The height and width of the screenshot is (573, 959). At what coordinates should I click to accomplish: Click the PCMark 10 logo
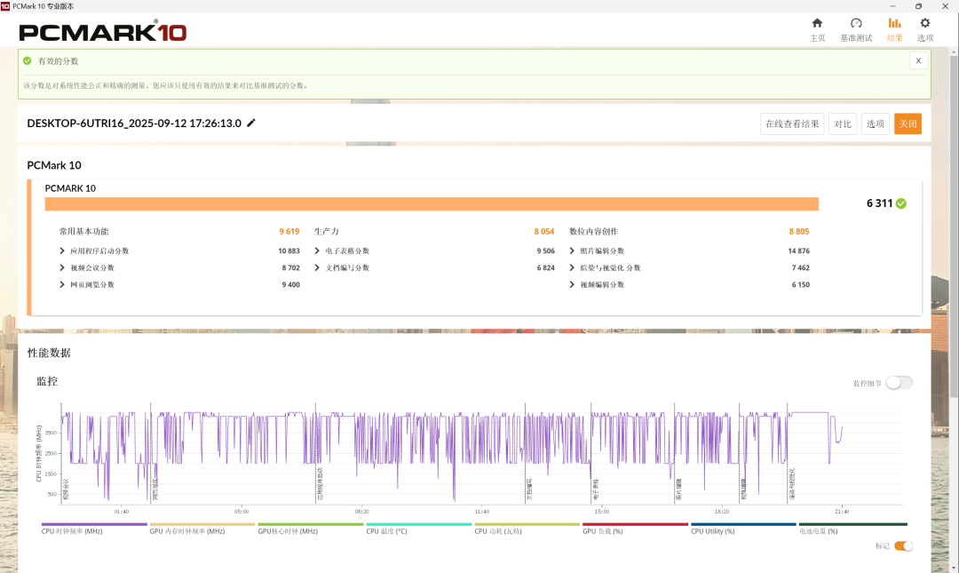[103, 31]
